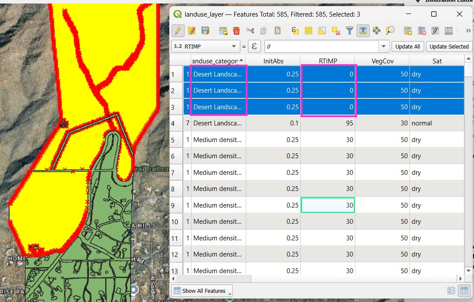The height and width of the screenshot is (302, 474).
Task: Click Zoom map to selected rows icon
Action: tap(390, 31)
